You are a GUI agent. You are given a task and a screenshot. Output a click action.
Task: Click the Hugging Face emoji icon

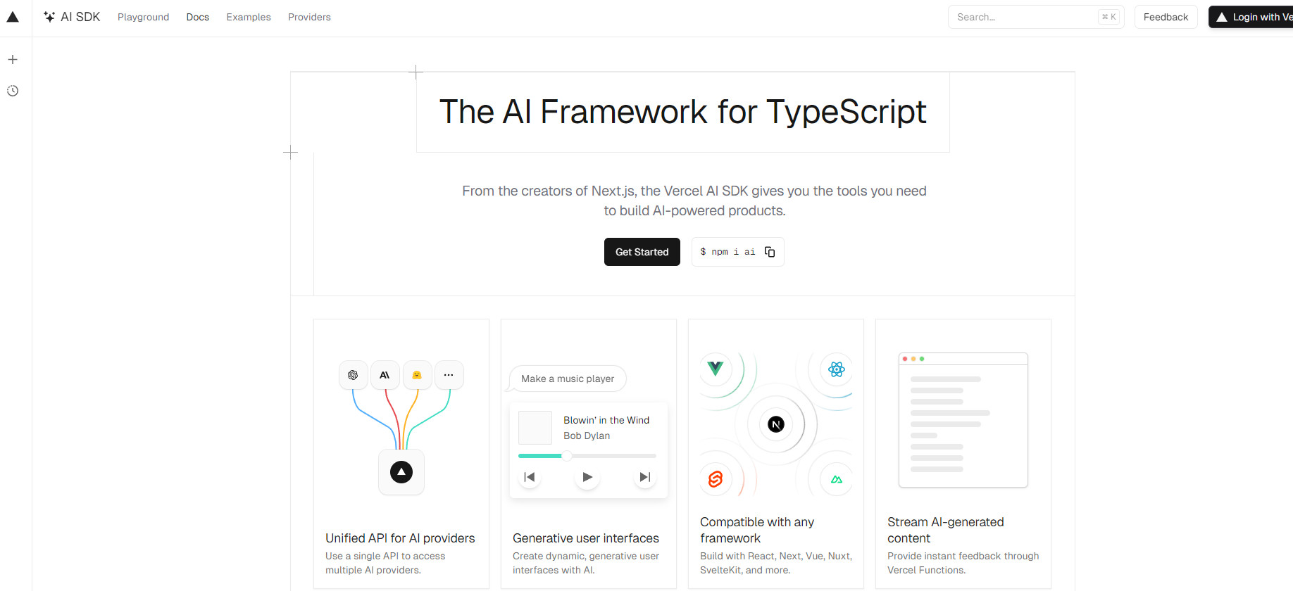(417, 375)
